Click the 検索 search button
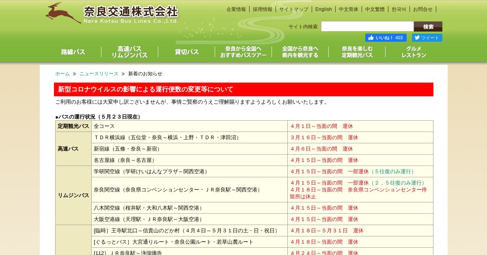This screenshot has width=487, height=255. click(428, 27)
